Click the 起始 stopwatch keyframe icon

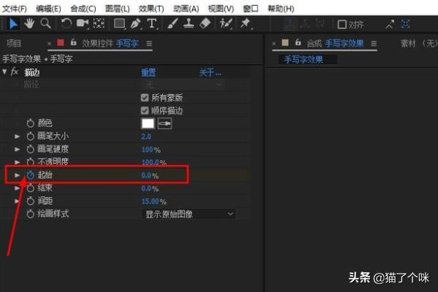tap(31, 175)
